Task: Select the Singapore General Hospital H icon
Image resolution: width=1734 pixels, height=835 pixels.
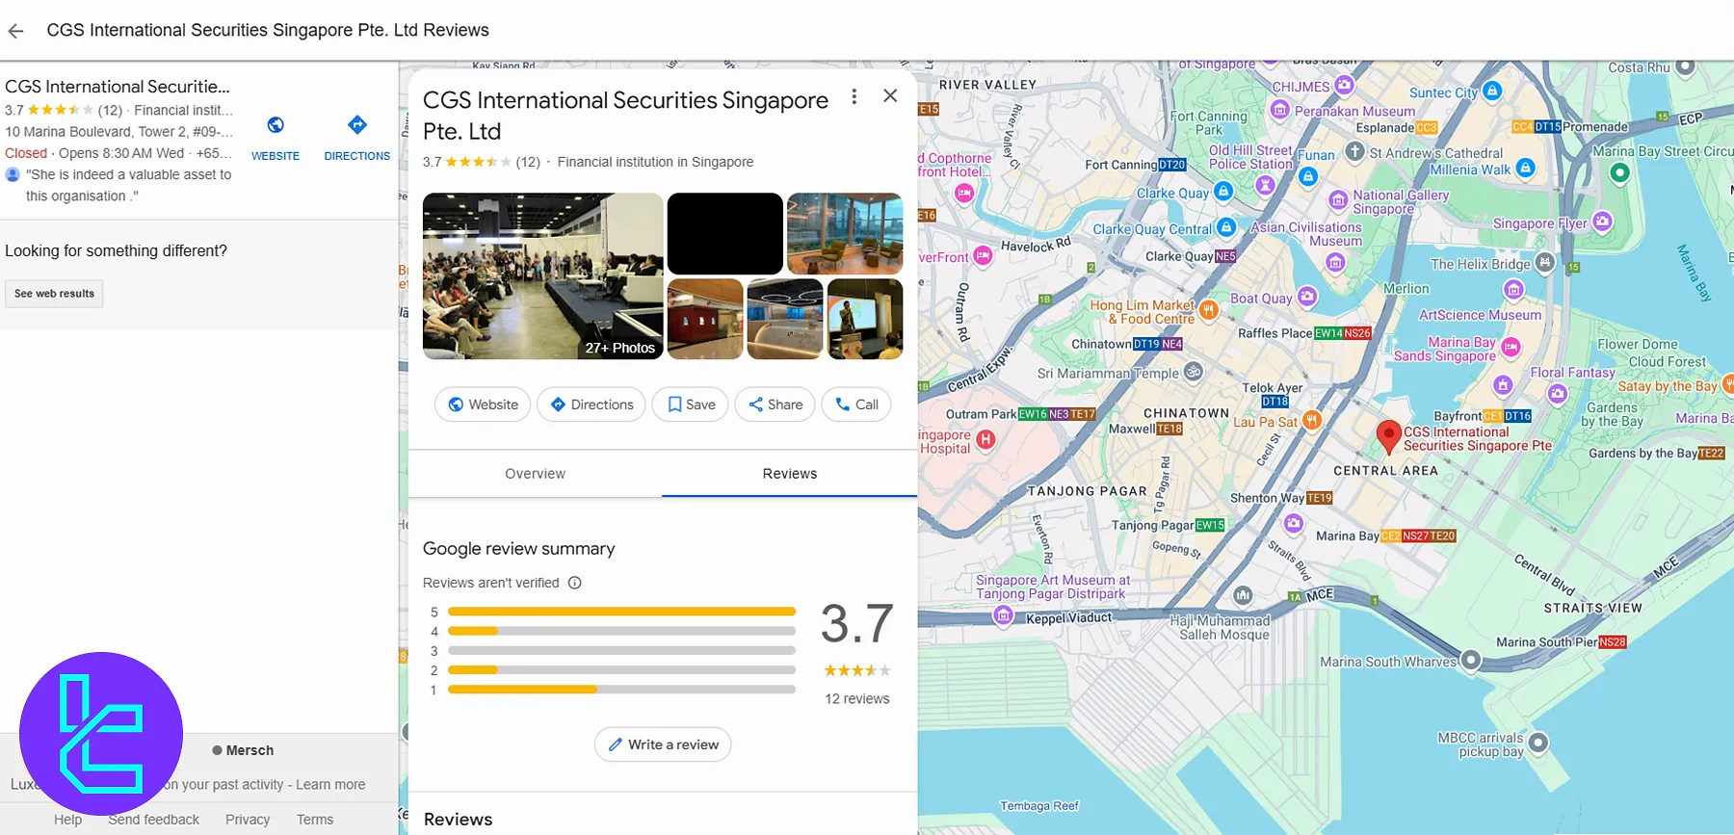Action: (x=985, y=439)
